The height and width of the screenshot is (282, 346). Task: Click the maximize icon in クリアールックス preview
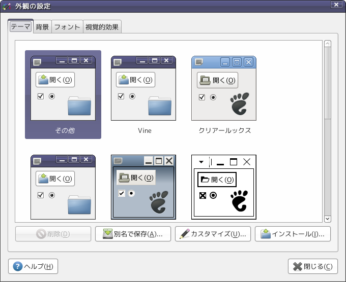tap(237, 62)
